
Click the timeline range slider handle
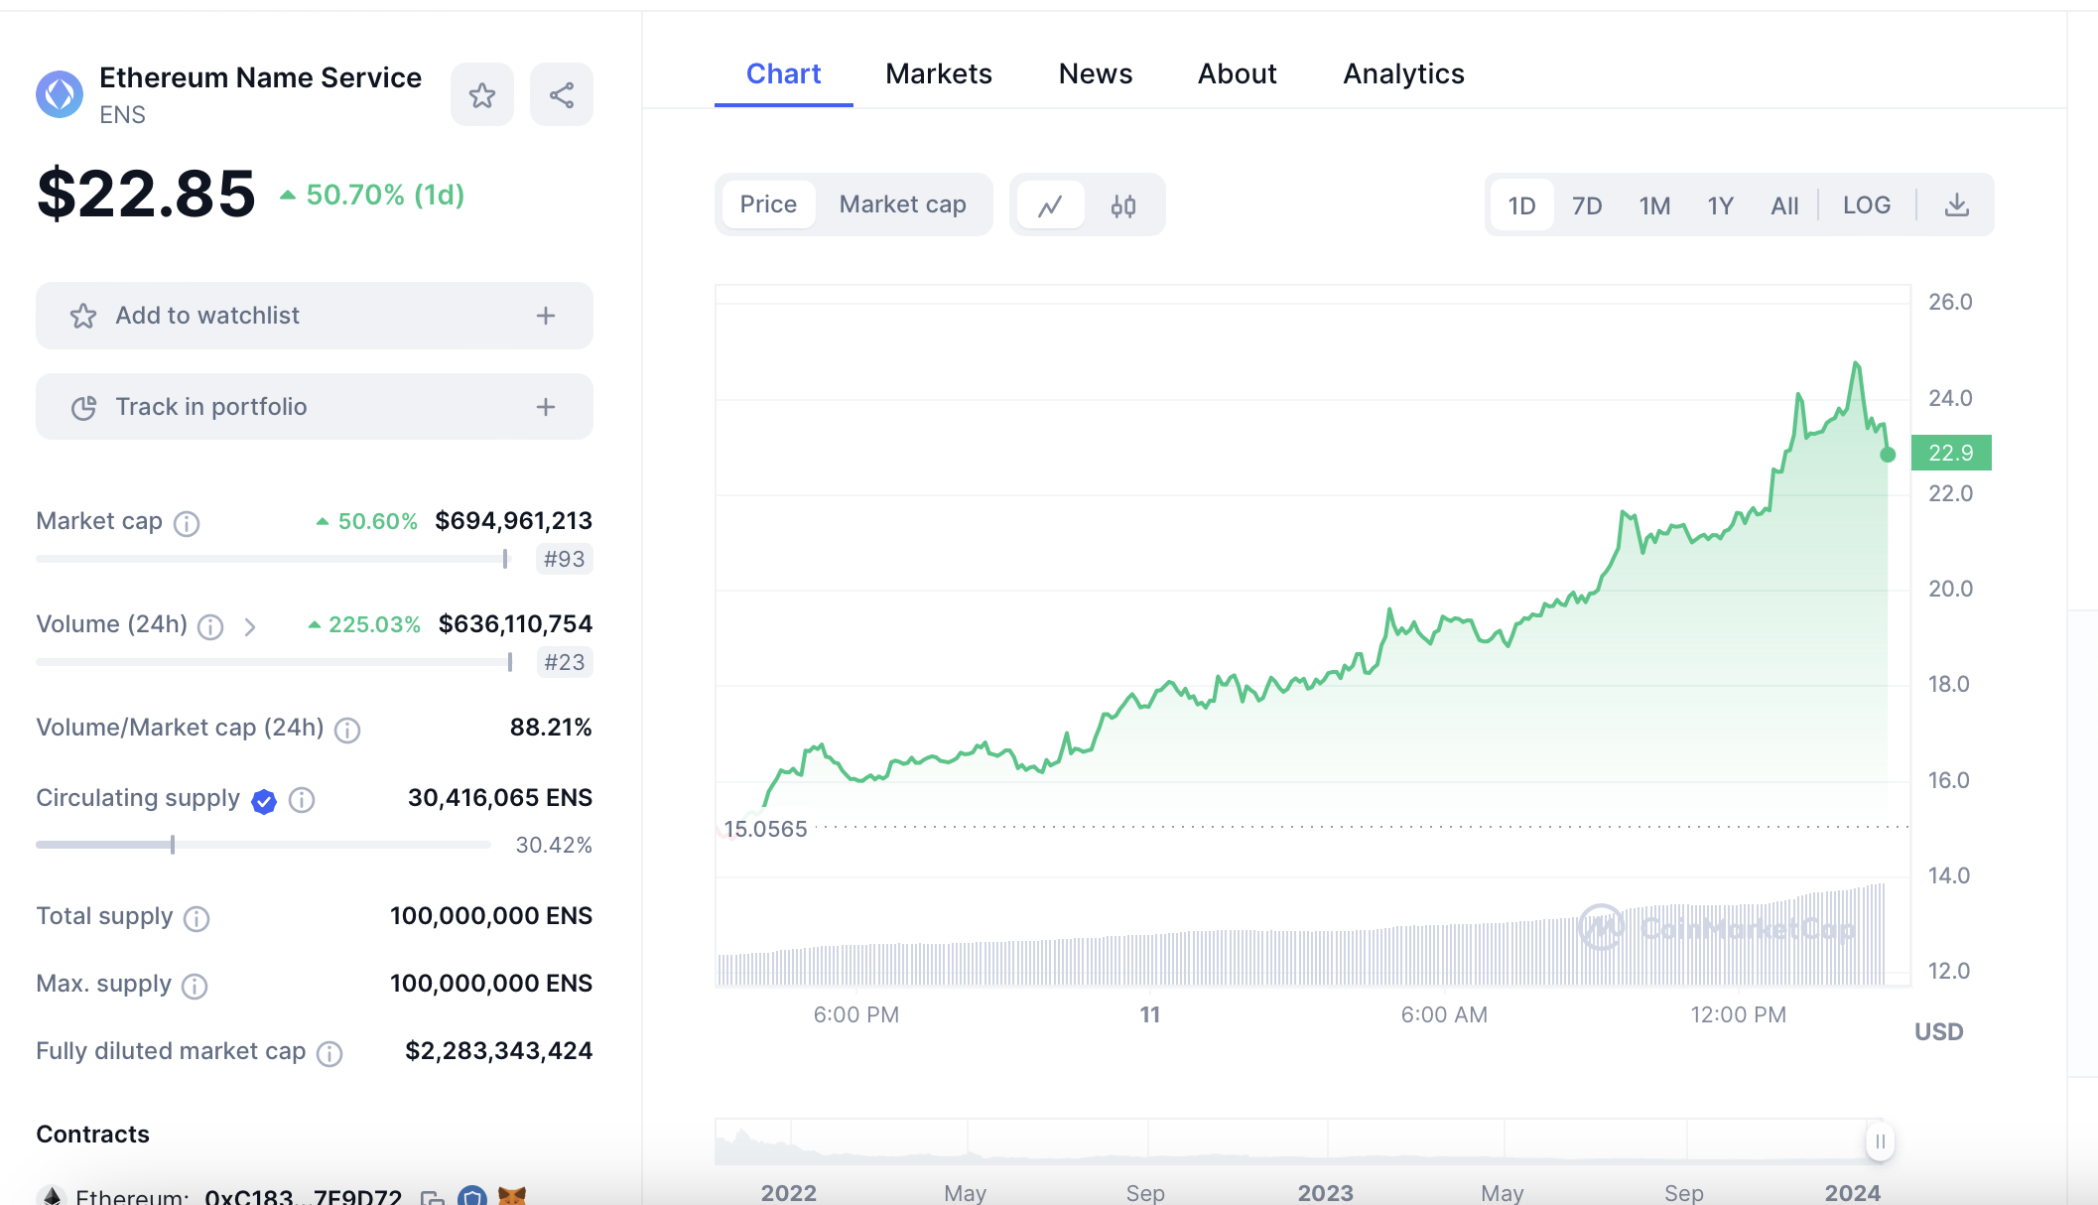click(x=1880, y=1141)
